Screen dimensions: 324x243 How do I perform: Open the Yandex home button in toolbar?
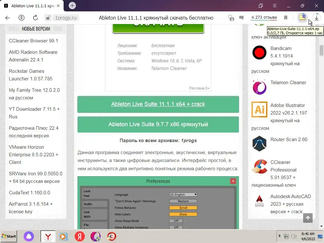pyautogui.click(x=22, y=18)
